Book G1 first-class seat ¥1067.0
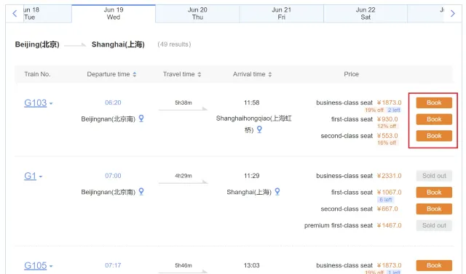 point(434,192)
